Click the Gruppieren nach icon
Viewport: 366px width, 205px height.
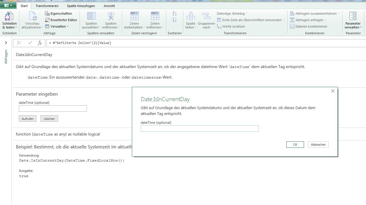206,16
